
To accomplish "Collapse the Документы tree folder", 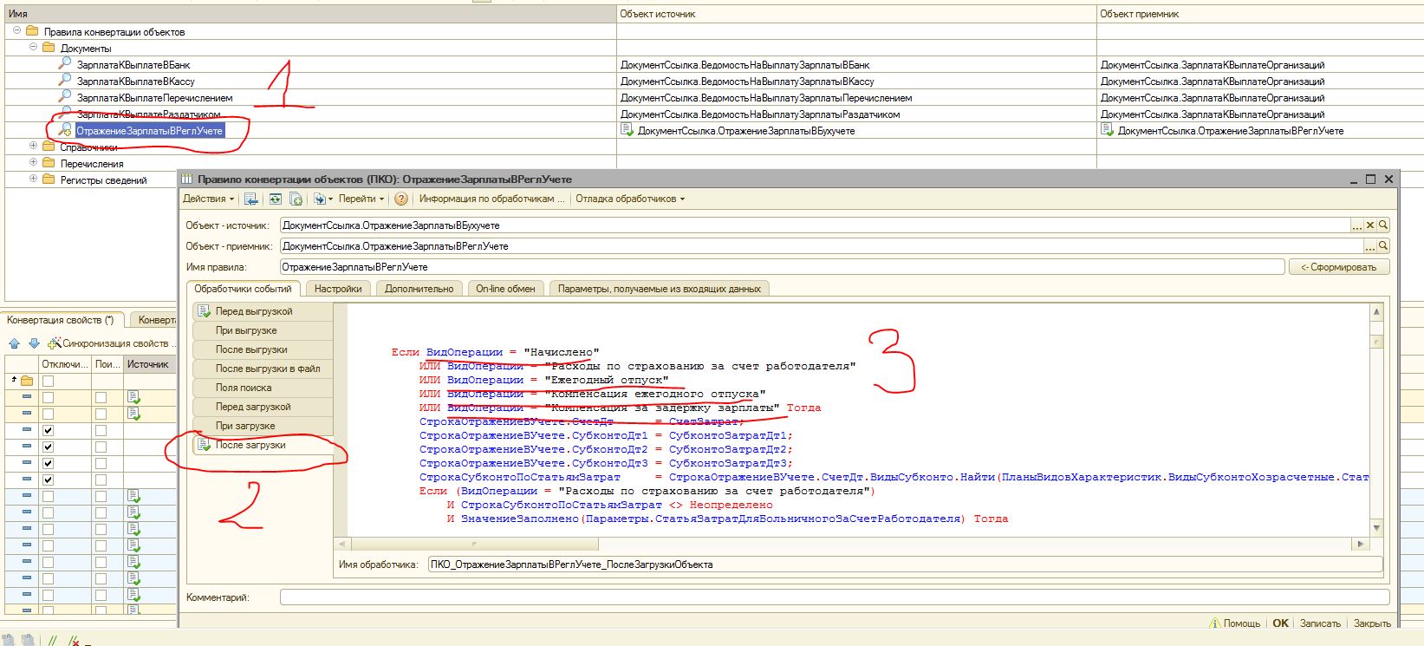I will tap(33, 48).
